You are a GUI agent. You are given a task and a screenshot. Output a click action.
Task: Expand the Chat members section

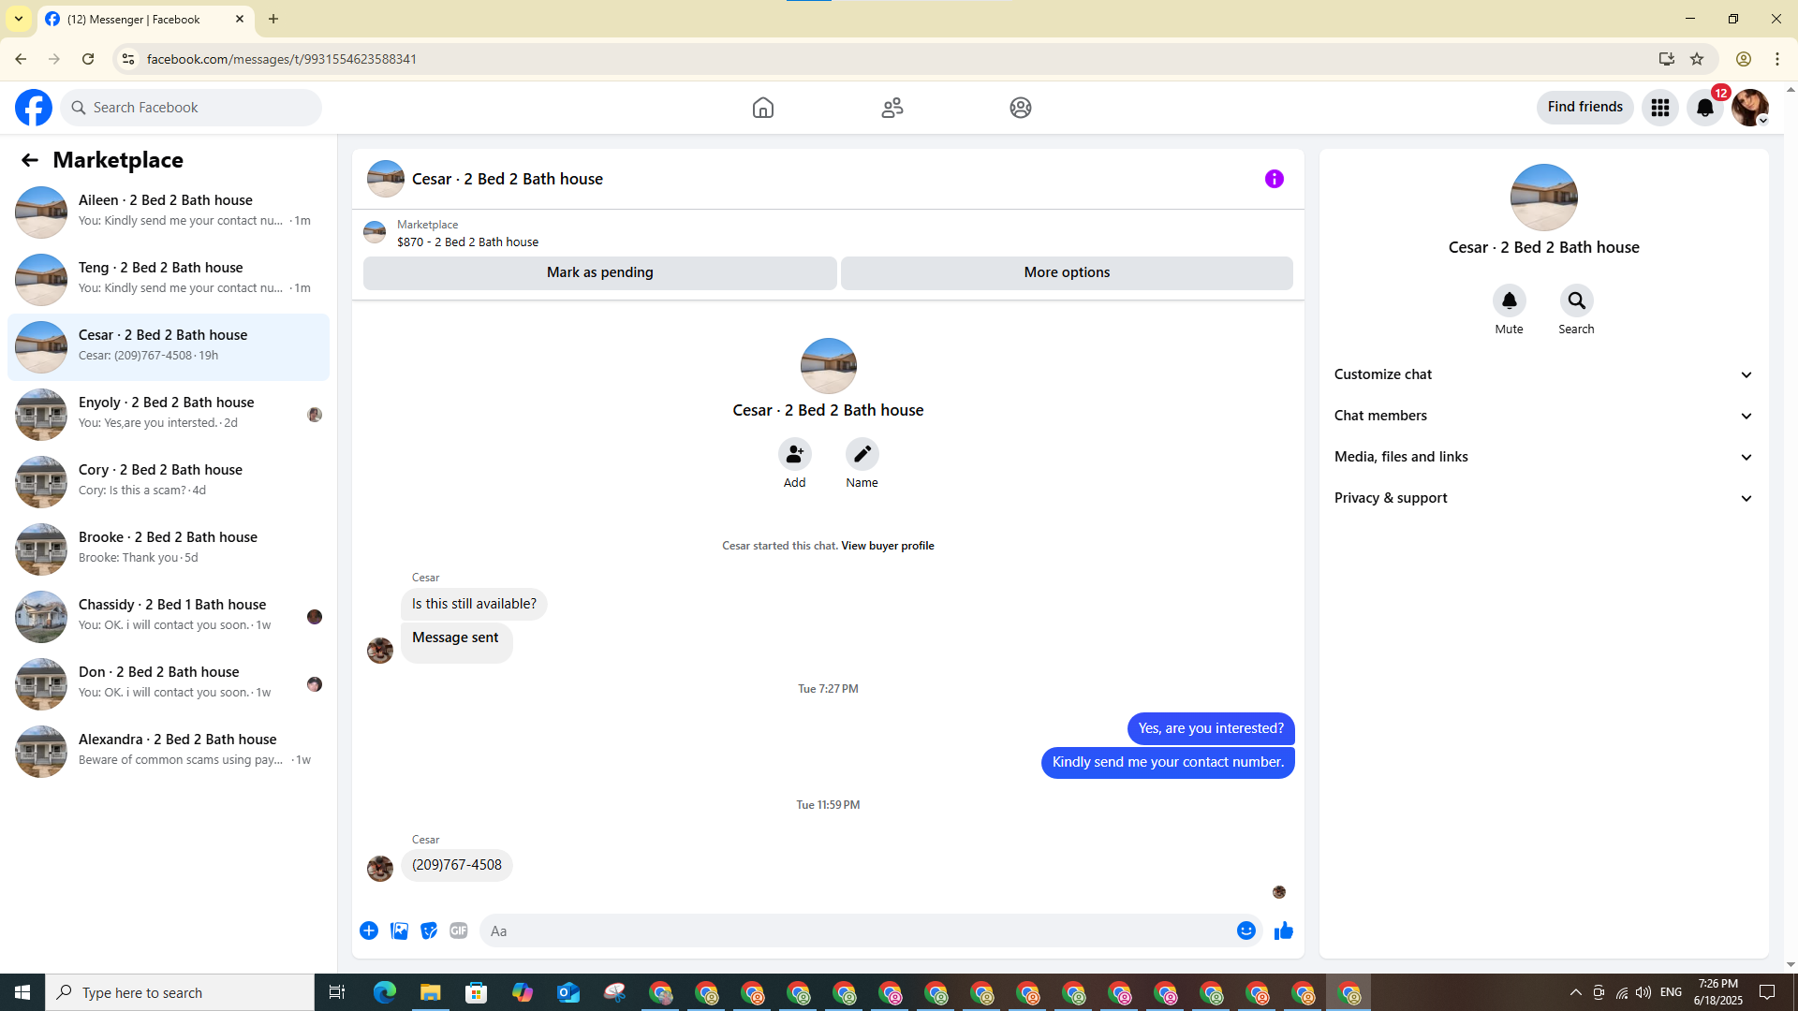[1544, 416]
